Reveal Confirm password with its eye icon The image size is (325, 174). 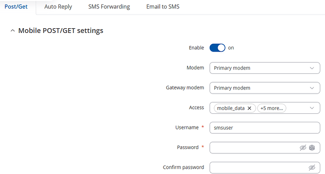click(x=312, y=167)
